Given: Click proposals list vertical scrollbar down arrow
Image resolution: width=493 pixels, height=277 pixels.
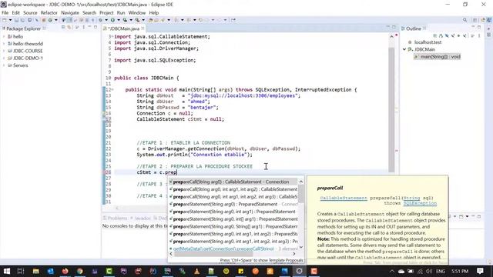Looking at the screenshot, I should tap(301, 248).
